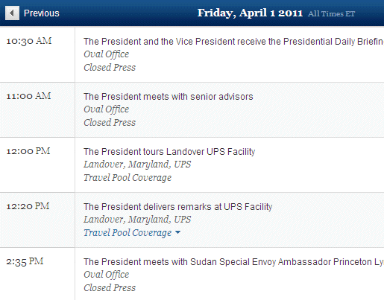Open the Travel Pool Coverage link at 12:20 PM

click(x=128, y=233)
